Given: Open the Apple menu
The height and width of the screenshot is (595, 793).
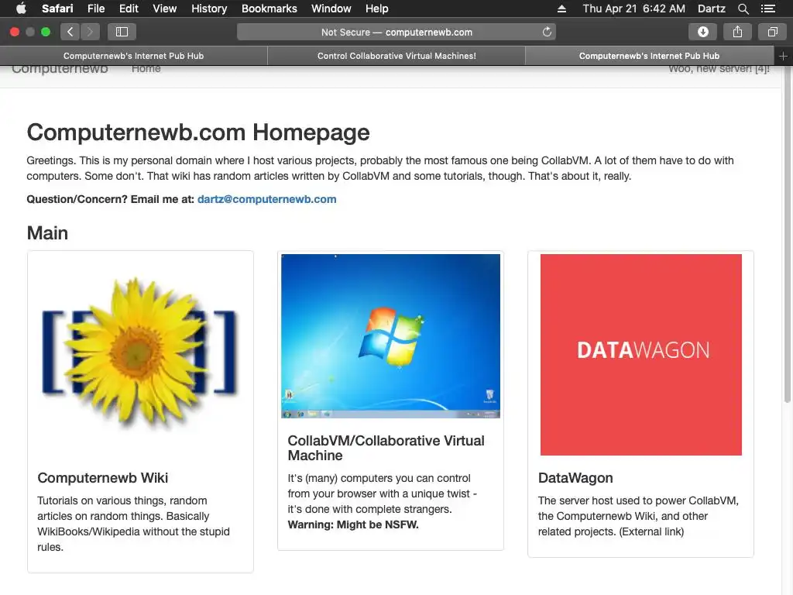Looking at the screenshot, I should point(21,9).
